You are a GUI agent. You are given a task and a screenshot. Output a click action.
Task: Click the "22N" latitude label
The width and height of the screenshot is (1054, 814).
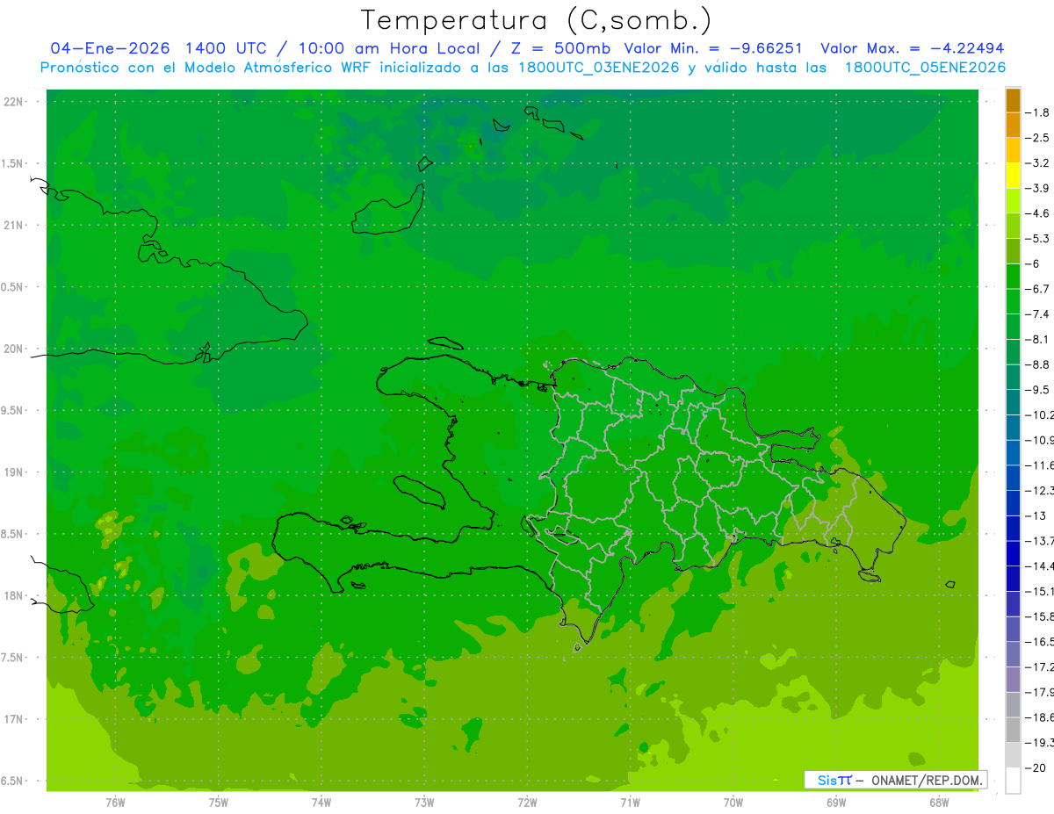[14, 102]
